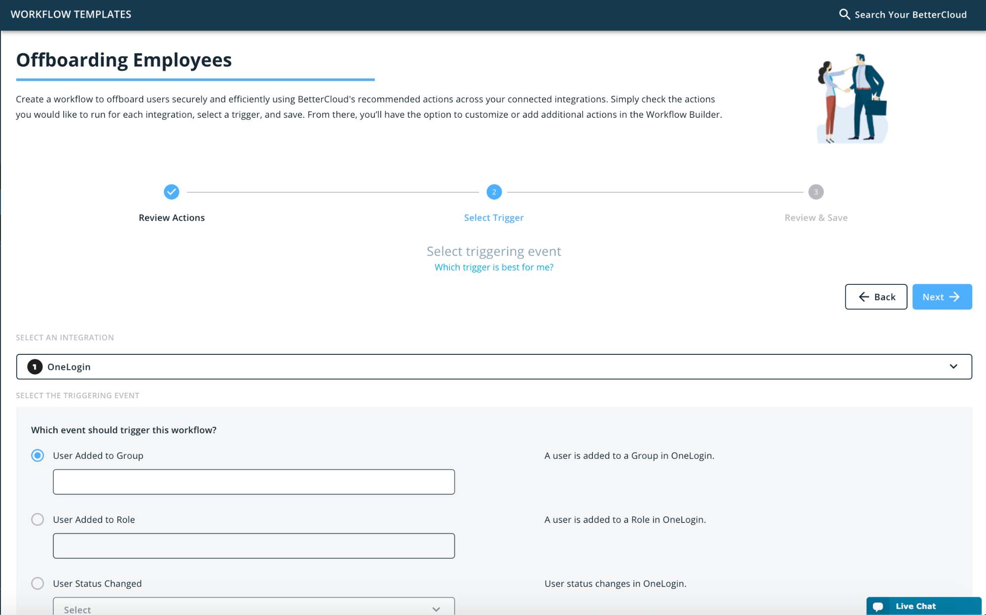Click 'A user is added to a Group in OneLogin.'
Image resolution: width=986 pixels, height=615 pixels.
coord(629,456)
